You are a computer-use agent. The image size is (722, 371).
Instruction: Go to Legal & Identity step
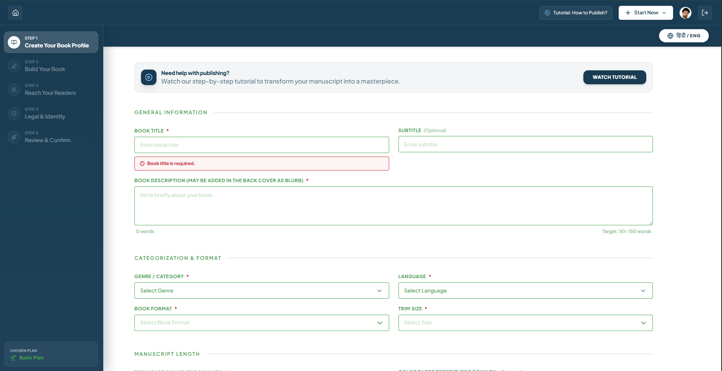click(51, 113)
